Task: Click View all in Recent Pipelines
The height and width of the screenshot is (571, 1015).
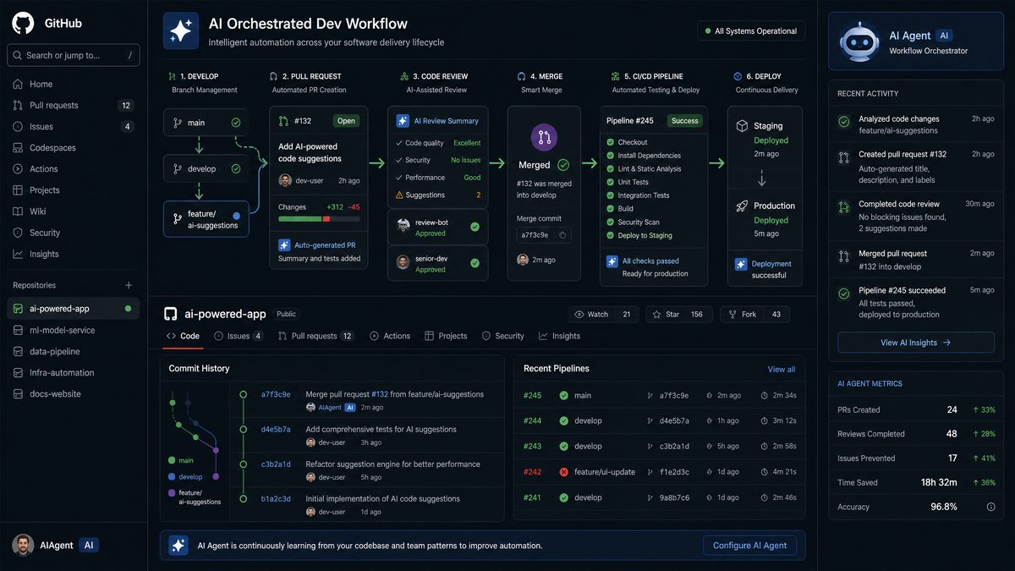Action: 781,369
